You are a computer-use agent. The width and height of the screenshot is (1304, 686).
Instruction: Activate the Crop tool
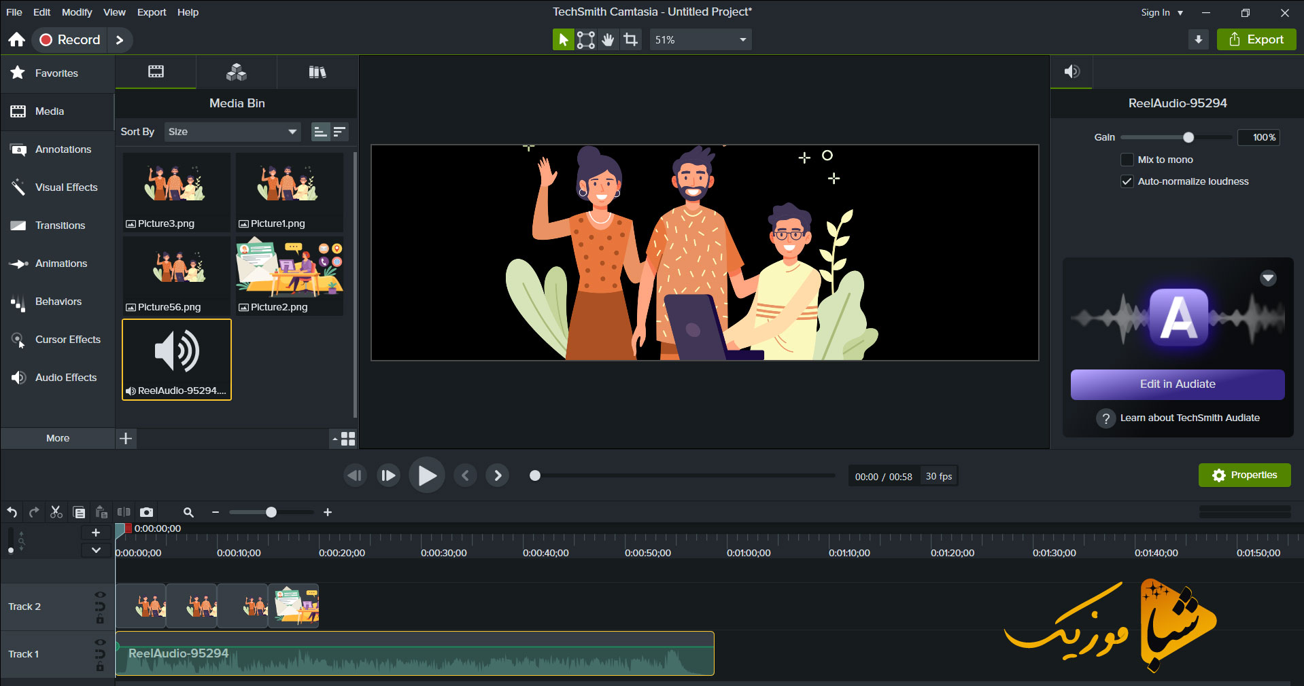pyautogui.click(x=631, y=39)
